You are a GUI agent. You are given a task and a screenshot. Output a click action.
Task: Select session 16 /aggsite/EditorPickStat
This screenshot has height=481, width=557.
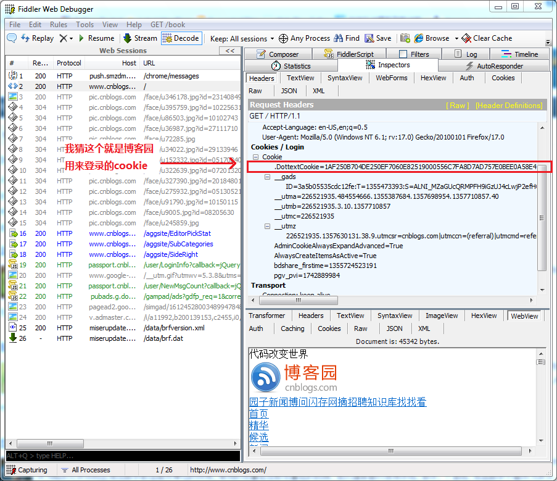(123, 233)
